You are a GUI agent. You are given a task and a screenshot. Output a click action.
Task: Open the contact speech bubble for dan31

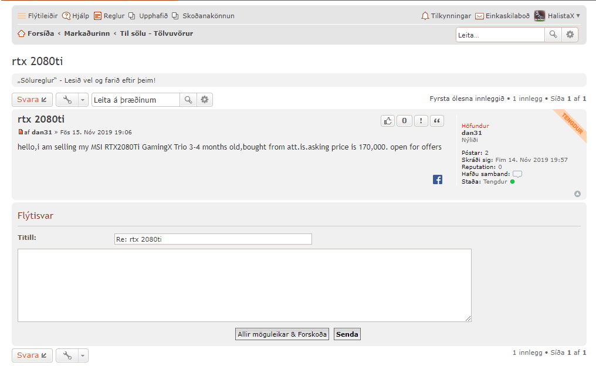(517, 174)
